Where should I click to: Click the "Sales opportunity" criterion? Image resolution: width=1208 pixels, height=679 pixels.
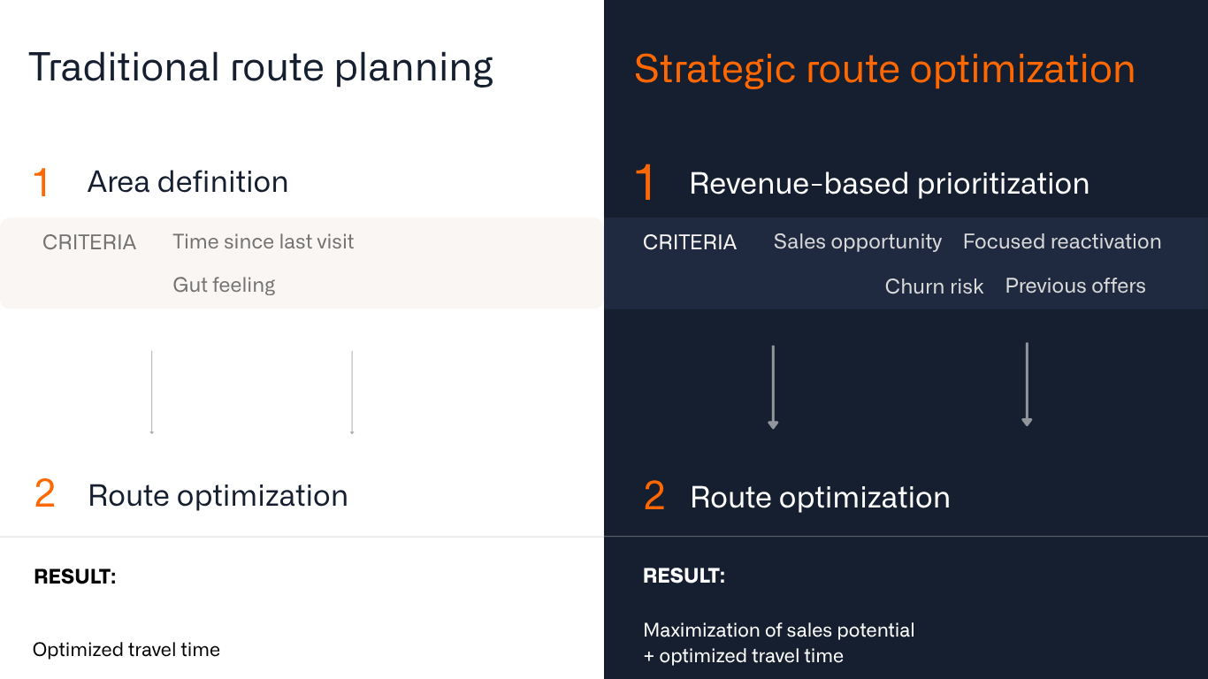[857, 242]
